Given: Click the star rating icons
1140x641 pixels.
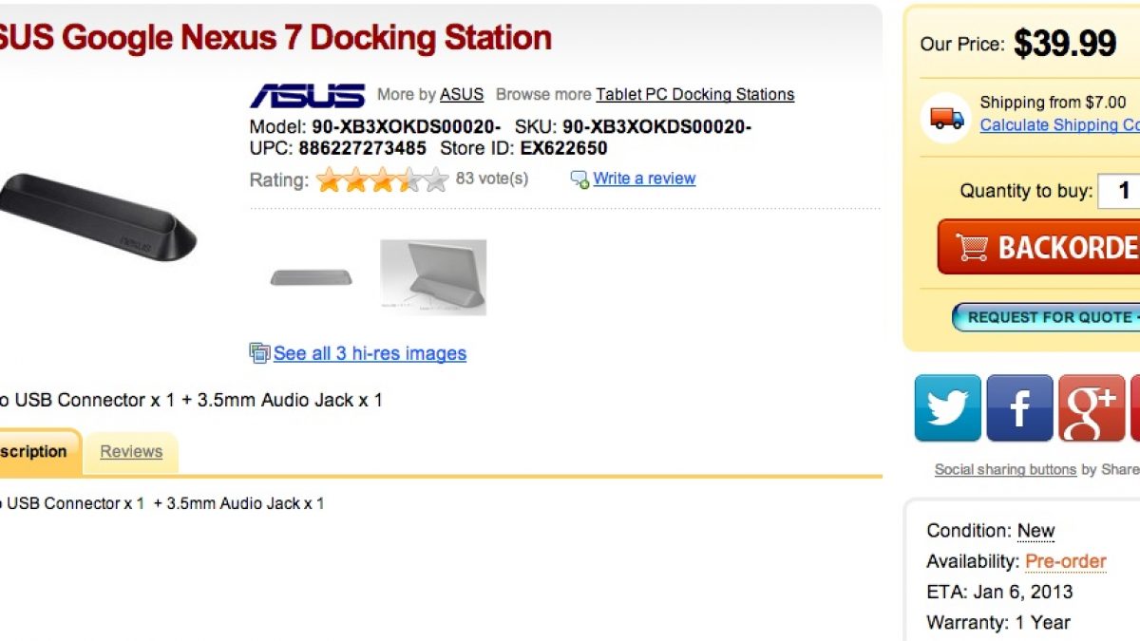Looking at the screenshot, I should [x=382, y=179].
